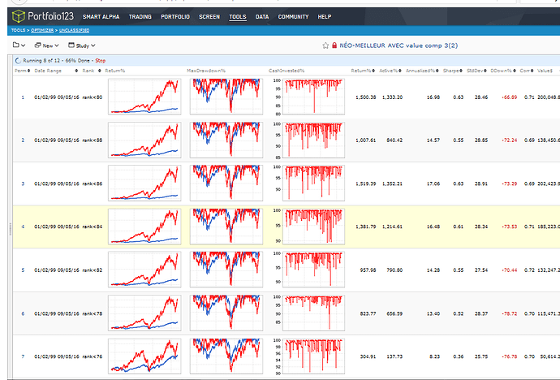560x380 pixels.
Task: Sort by the Corr column
Action: click(527, 71)
